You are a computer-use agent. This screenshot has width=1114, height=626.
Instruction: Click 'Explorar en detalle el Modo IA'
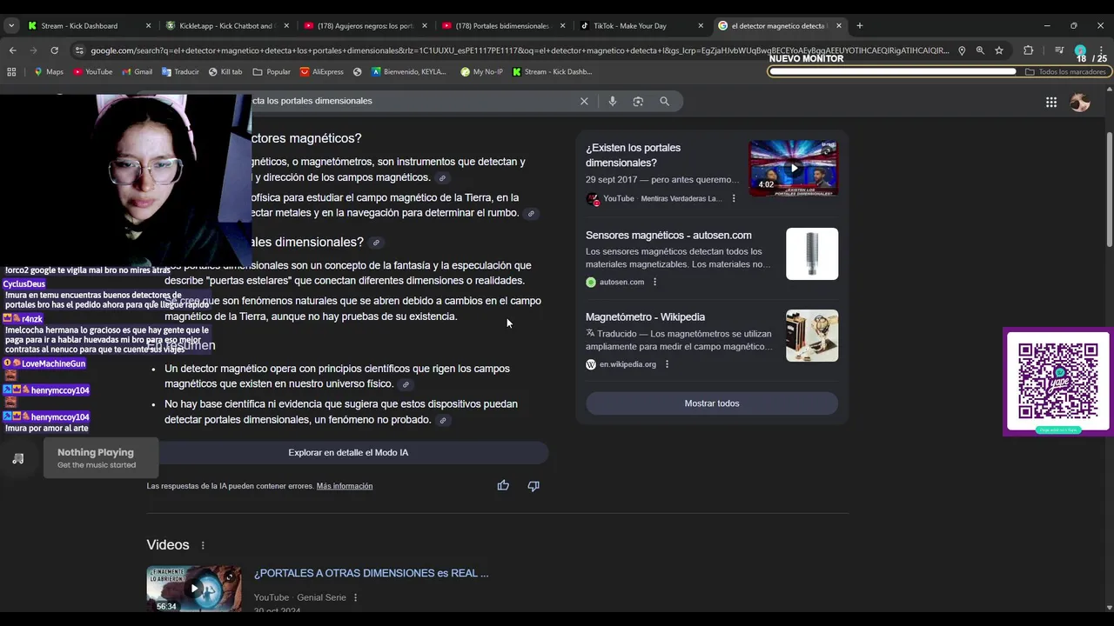(347, 452)
